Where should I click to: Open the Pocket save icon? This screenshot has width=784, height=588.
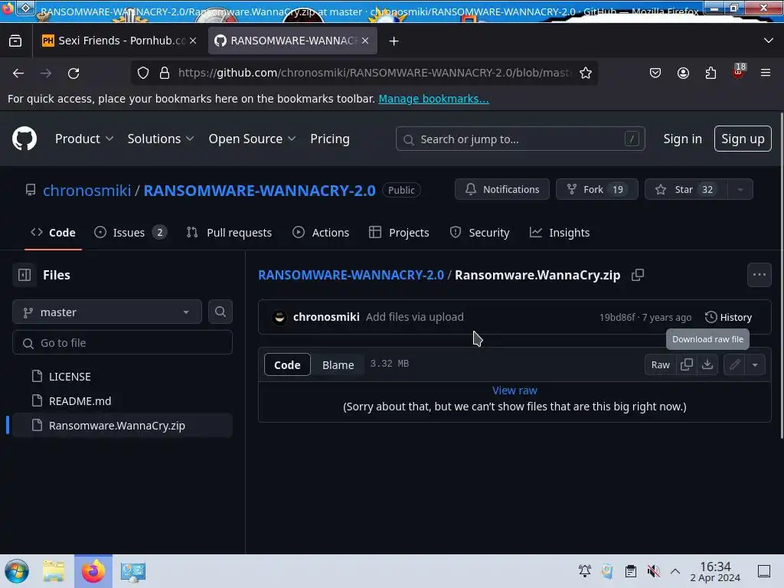coord(655,73)
